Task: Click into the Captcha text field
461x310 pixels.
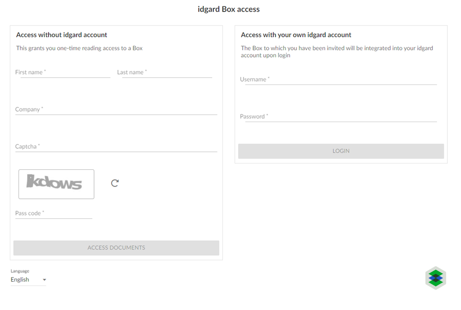Action: click(116, 146)
